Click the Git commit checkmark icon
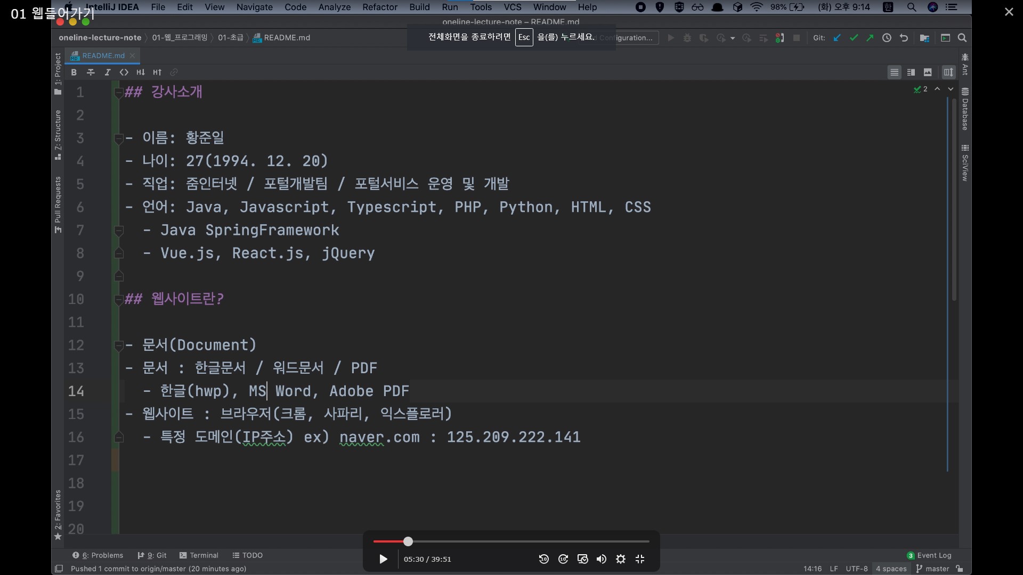 tap(854, 38)
